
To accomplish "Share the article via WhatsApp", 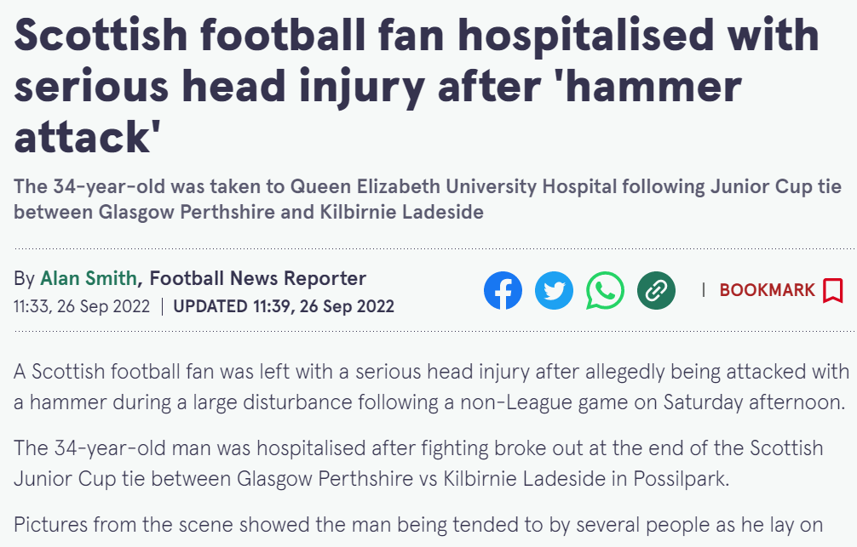I will (x=605, y=290).
